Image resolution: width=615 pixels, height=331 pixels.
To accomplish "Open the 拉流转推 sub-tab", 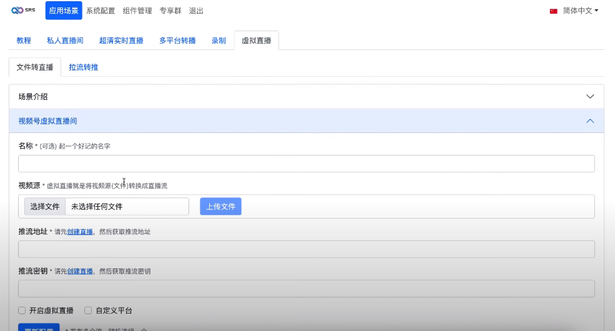I will click(84, 67).
